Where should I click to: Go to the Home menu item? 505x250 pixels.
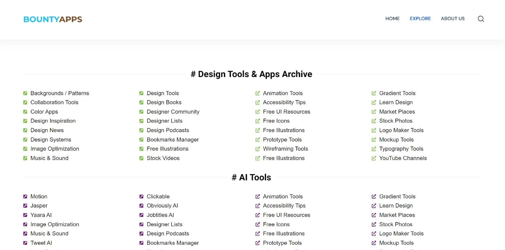392,19
